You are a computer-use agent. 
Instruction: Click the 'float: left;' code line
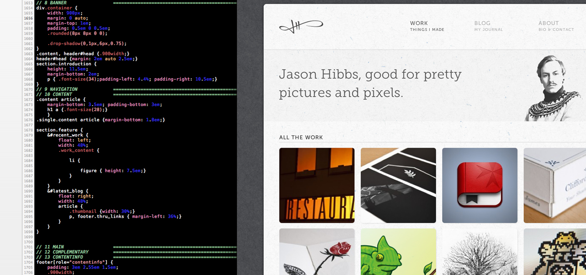pyautogui.click(x=74, y=140)
